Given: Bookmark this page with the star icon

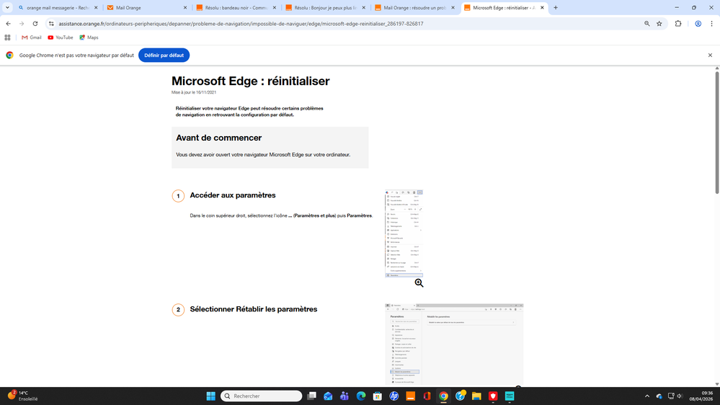Looking at the screenshot, I should click(x=659, y=23).
